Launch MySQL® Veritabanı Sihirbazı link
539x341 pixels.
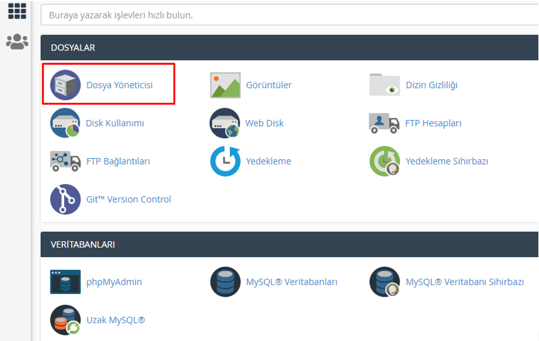click(465, 282)
